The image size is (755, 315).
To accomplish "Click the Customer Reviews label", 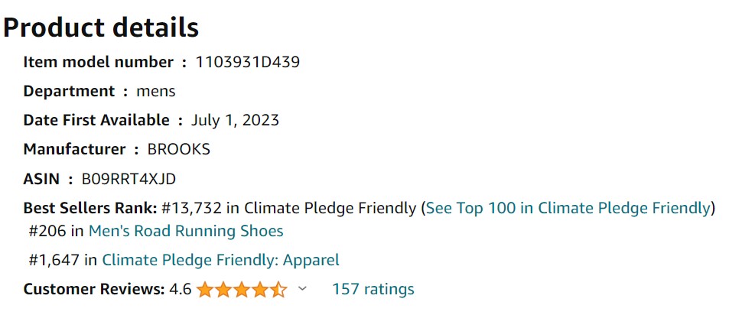I will tap(94, 289).
